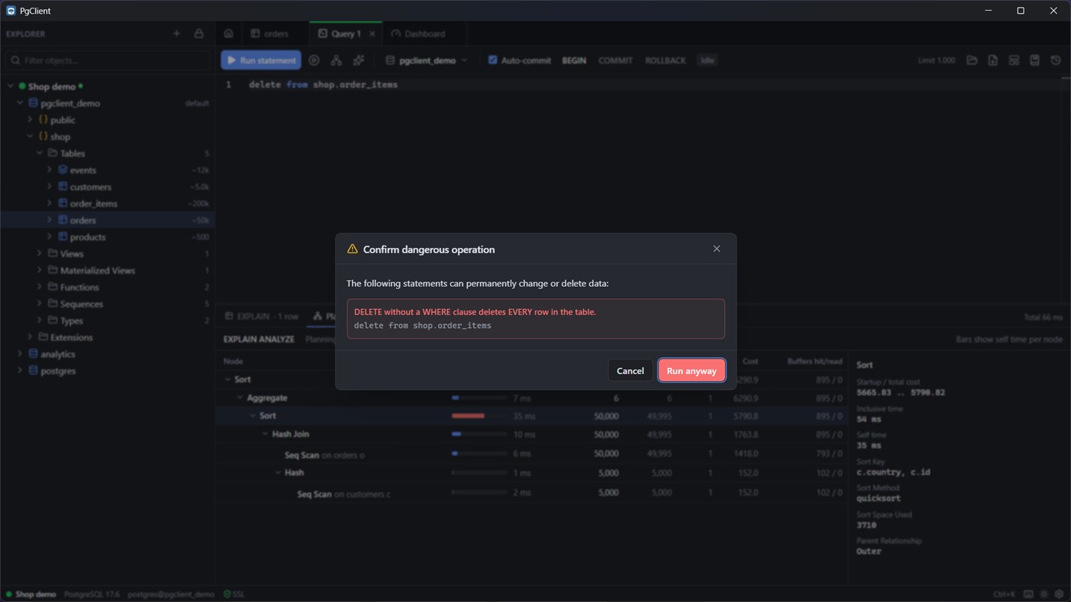This screenshot has height=602, width=1071.
Task: Close the Query 1 tab
Action: coord(373,34)
